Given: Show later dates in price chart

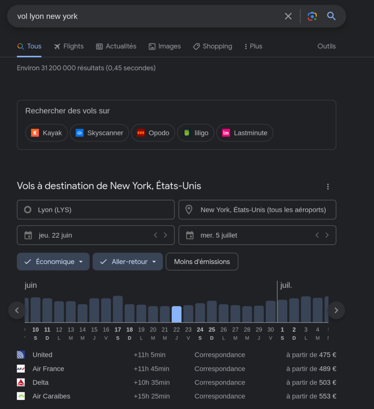Looking at the screenshot, I should click(x=336, y=310).
